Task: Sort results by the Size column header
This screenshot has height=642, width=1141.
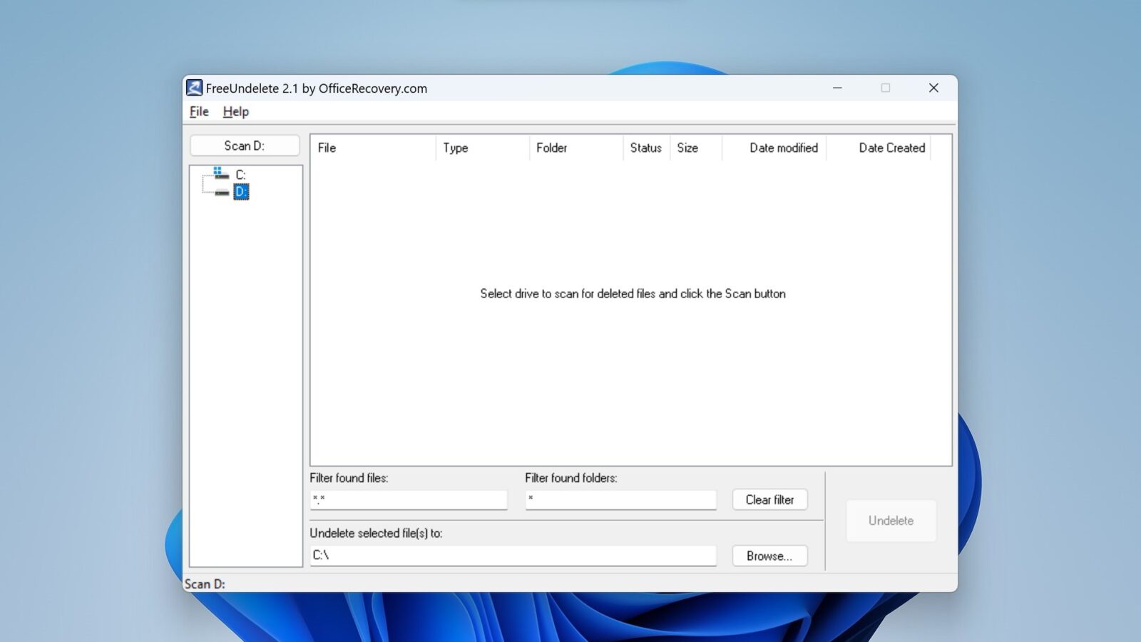Action: coord(688,148)
